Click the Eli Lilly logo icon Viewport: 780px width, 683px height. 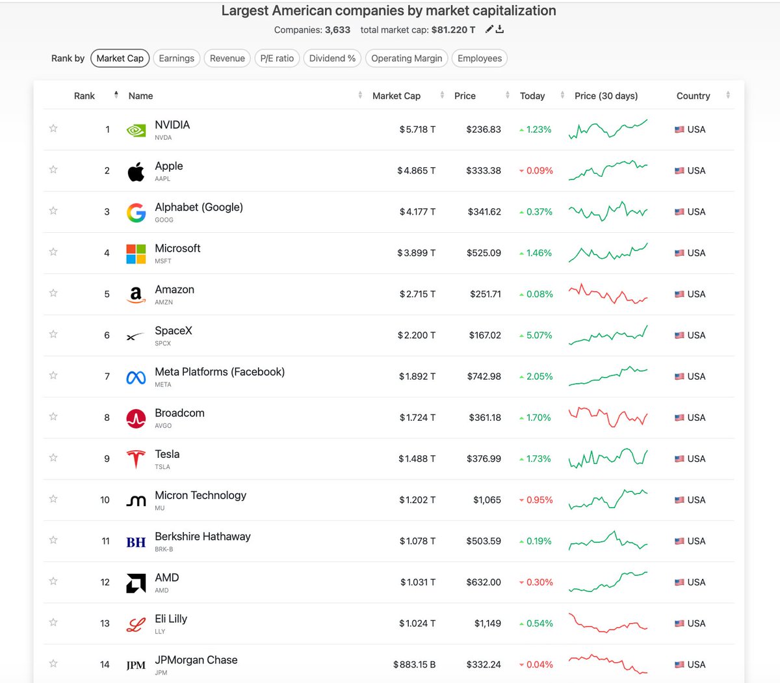136,624
